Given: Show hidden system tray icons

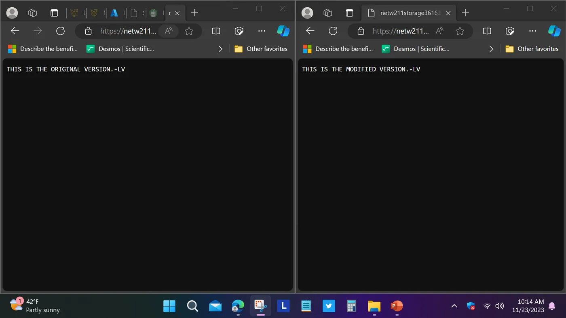Looking at the screenshot, I should [454, 306].
